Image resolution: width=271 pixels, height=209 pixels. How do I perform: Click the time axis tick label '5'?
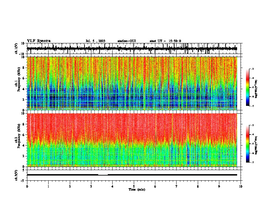click(x=134, y=186)
